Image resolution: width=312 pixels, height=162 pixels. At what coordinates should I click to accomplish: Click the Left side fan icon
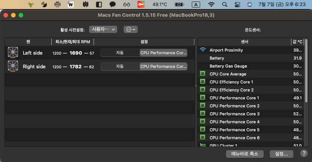tap(13, 53)
